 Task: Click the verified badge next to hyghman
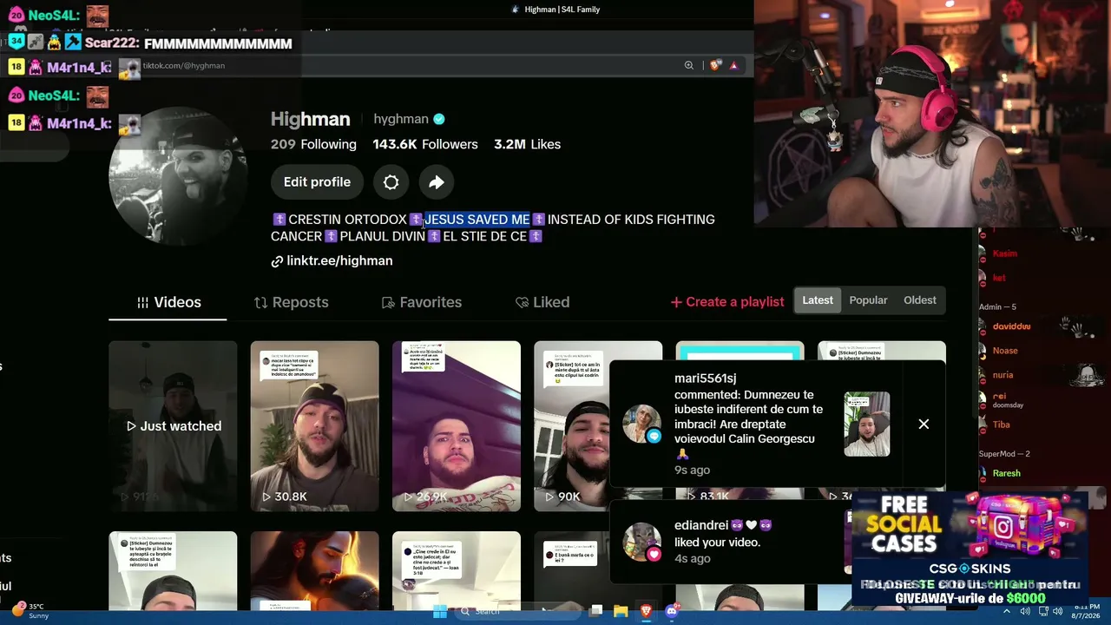tap(439, 119)
